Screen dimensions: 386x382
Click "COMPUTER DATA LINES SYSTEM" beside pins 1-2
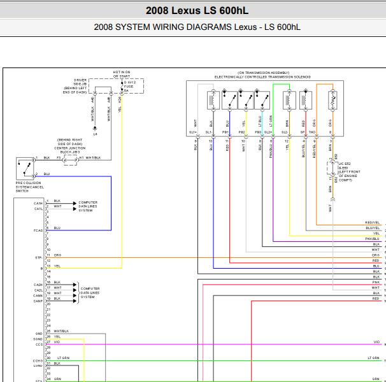[x=88, y=206]
